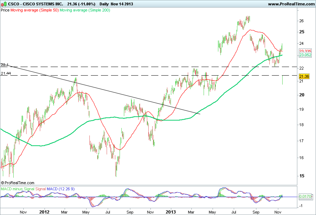This screenshot has width=316, height=215.
Task: Click the 22.1 resistance level label
Action: tap(4, 65)
